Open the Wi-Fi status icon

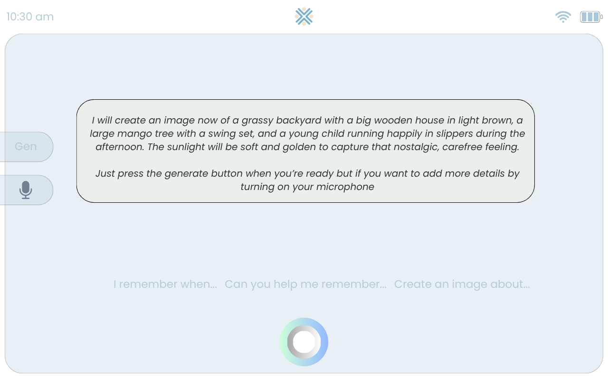pos(563,17)
